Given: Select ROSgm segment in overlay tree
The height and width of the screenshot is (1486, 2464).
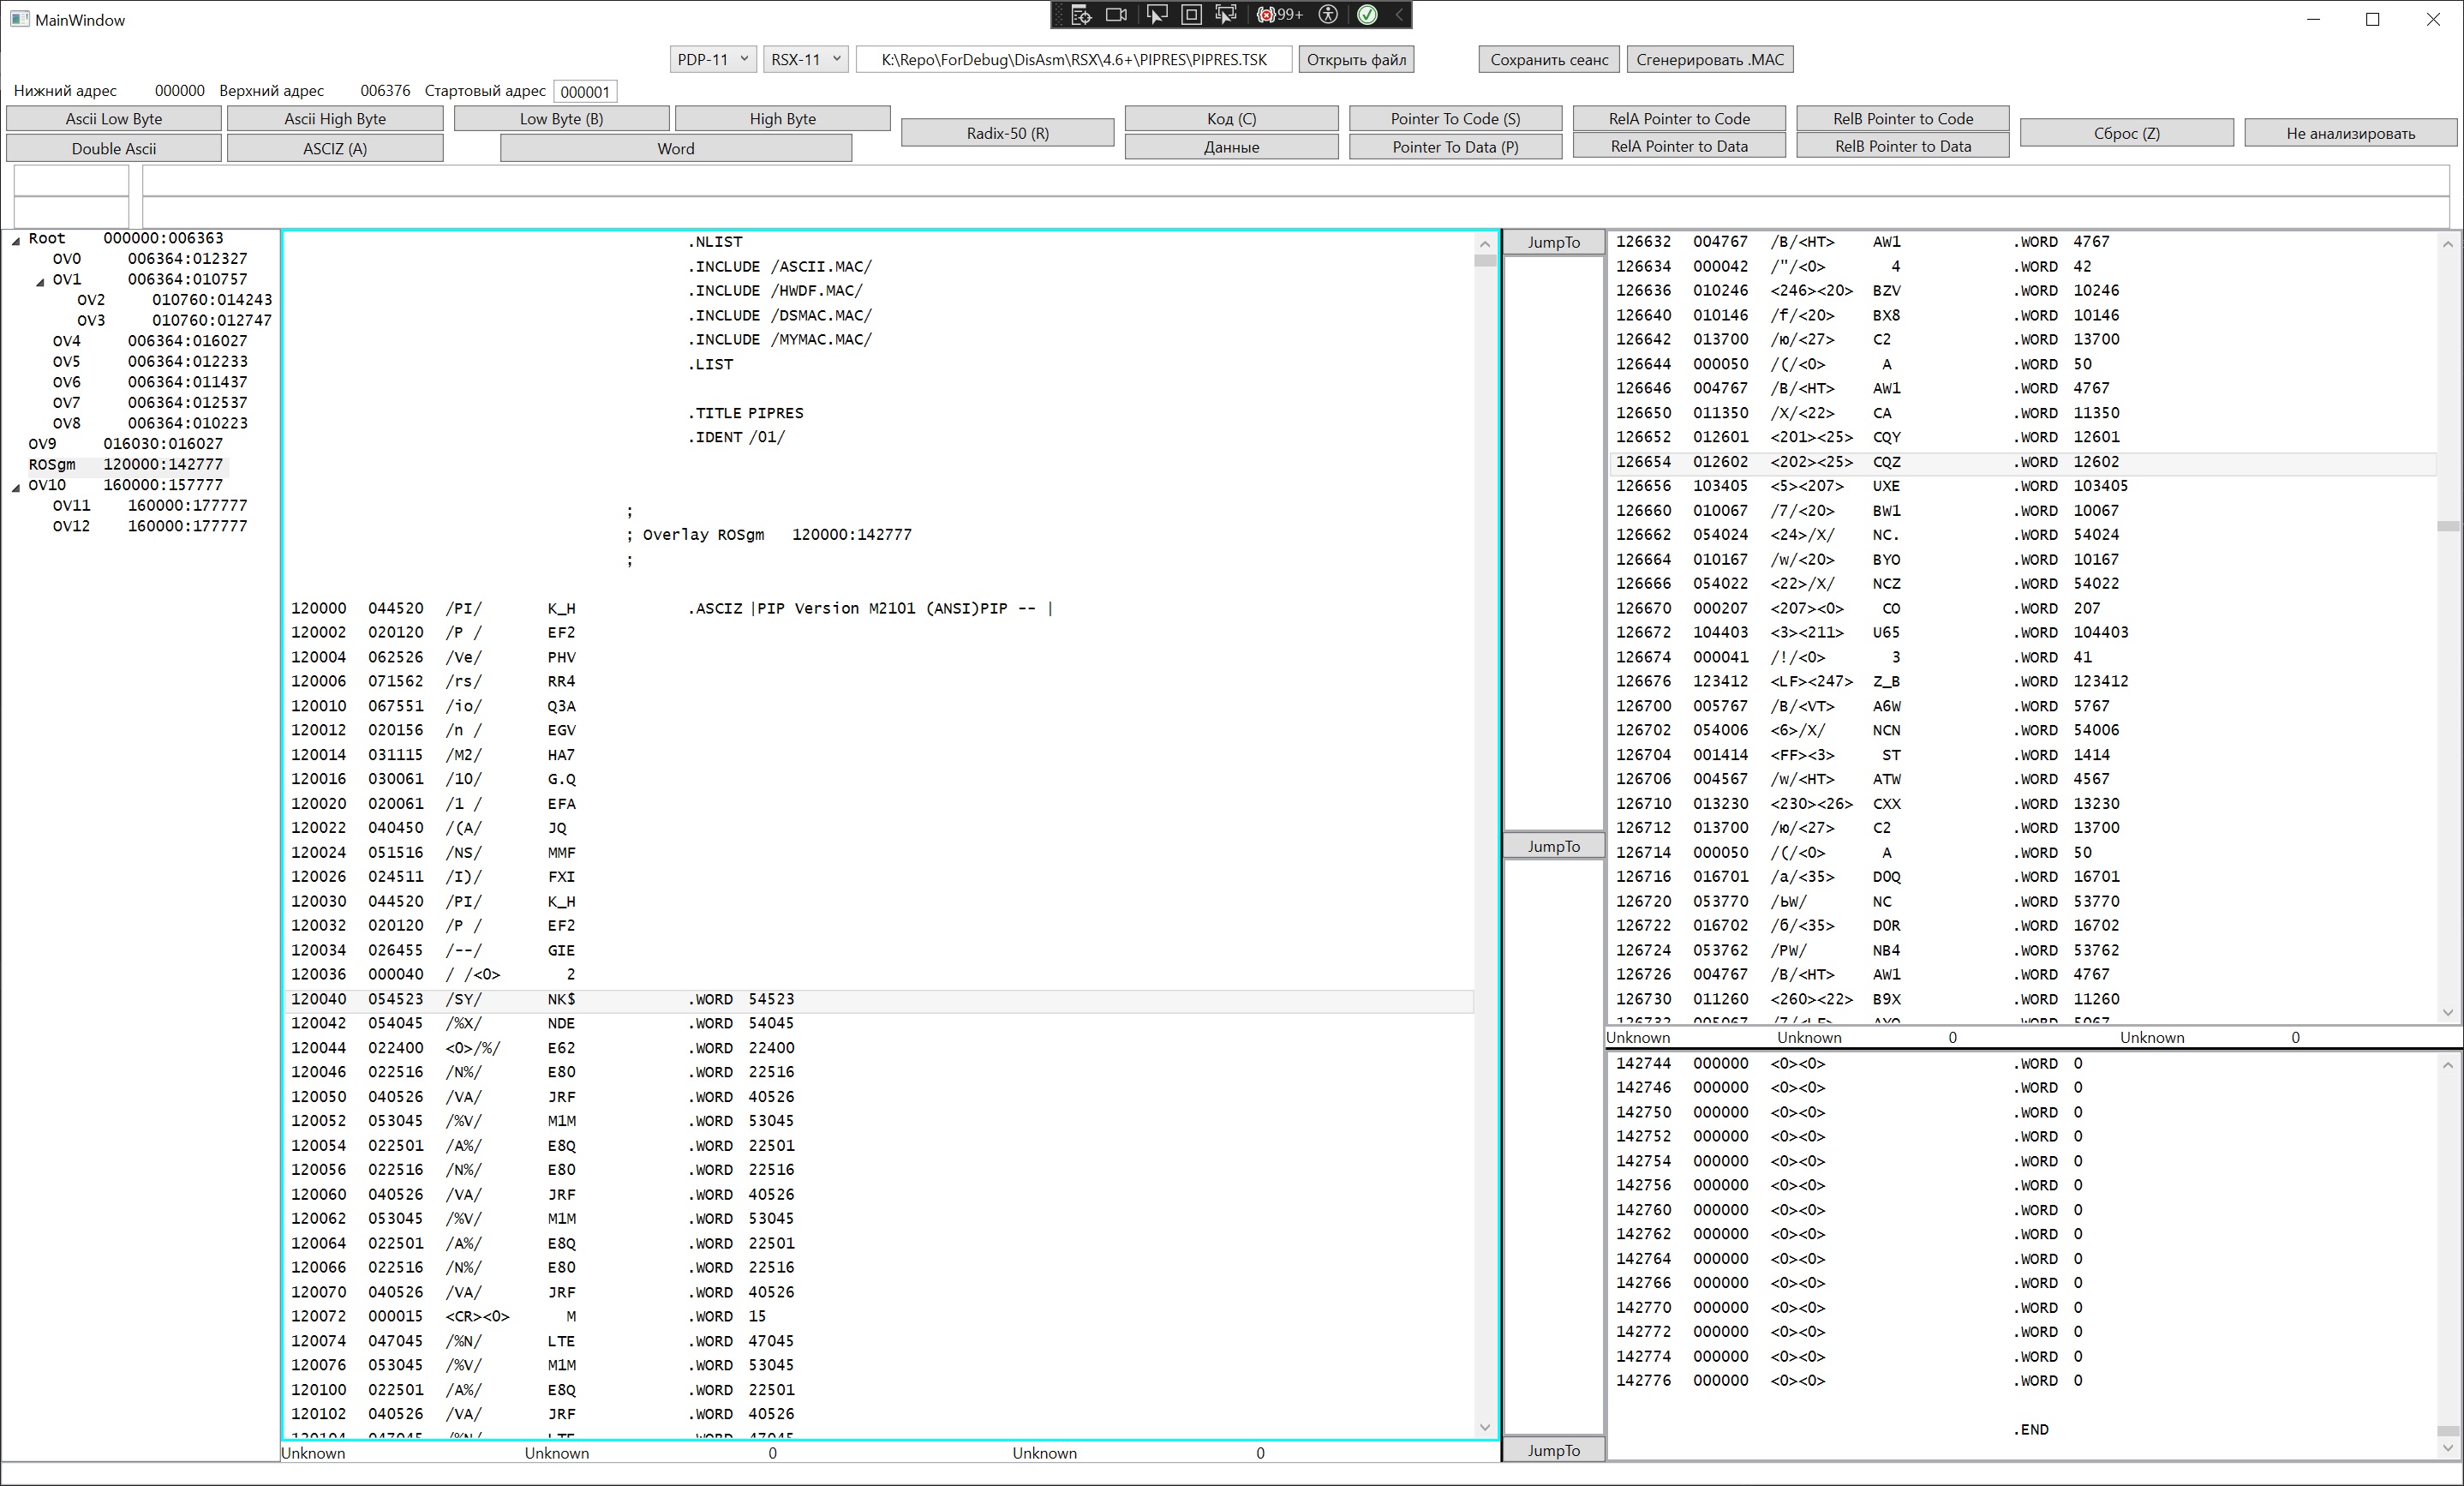Looking at the screenshot, I should [x=52, y=465].
